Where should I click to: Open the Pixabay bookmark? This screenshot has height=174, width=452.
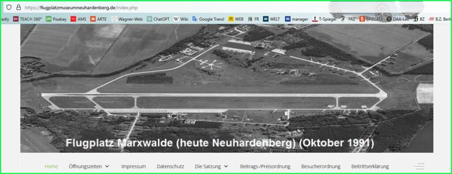(x=56, y=19)
